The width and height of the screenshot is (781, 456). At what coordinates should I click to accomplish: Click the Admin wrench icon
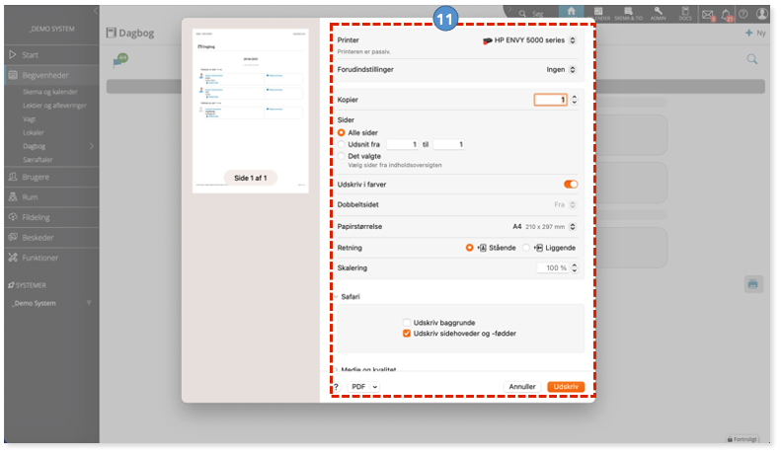click(658, 14)
